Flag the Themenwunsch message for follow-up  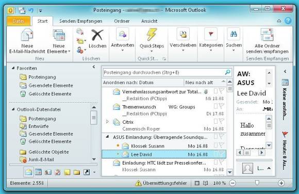point(221,106)
